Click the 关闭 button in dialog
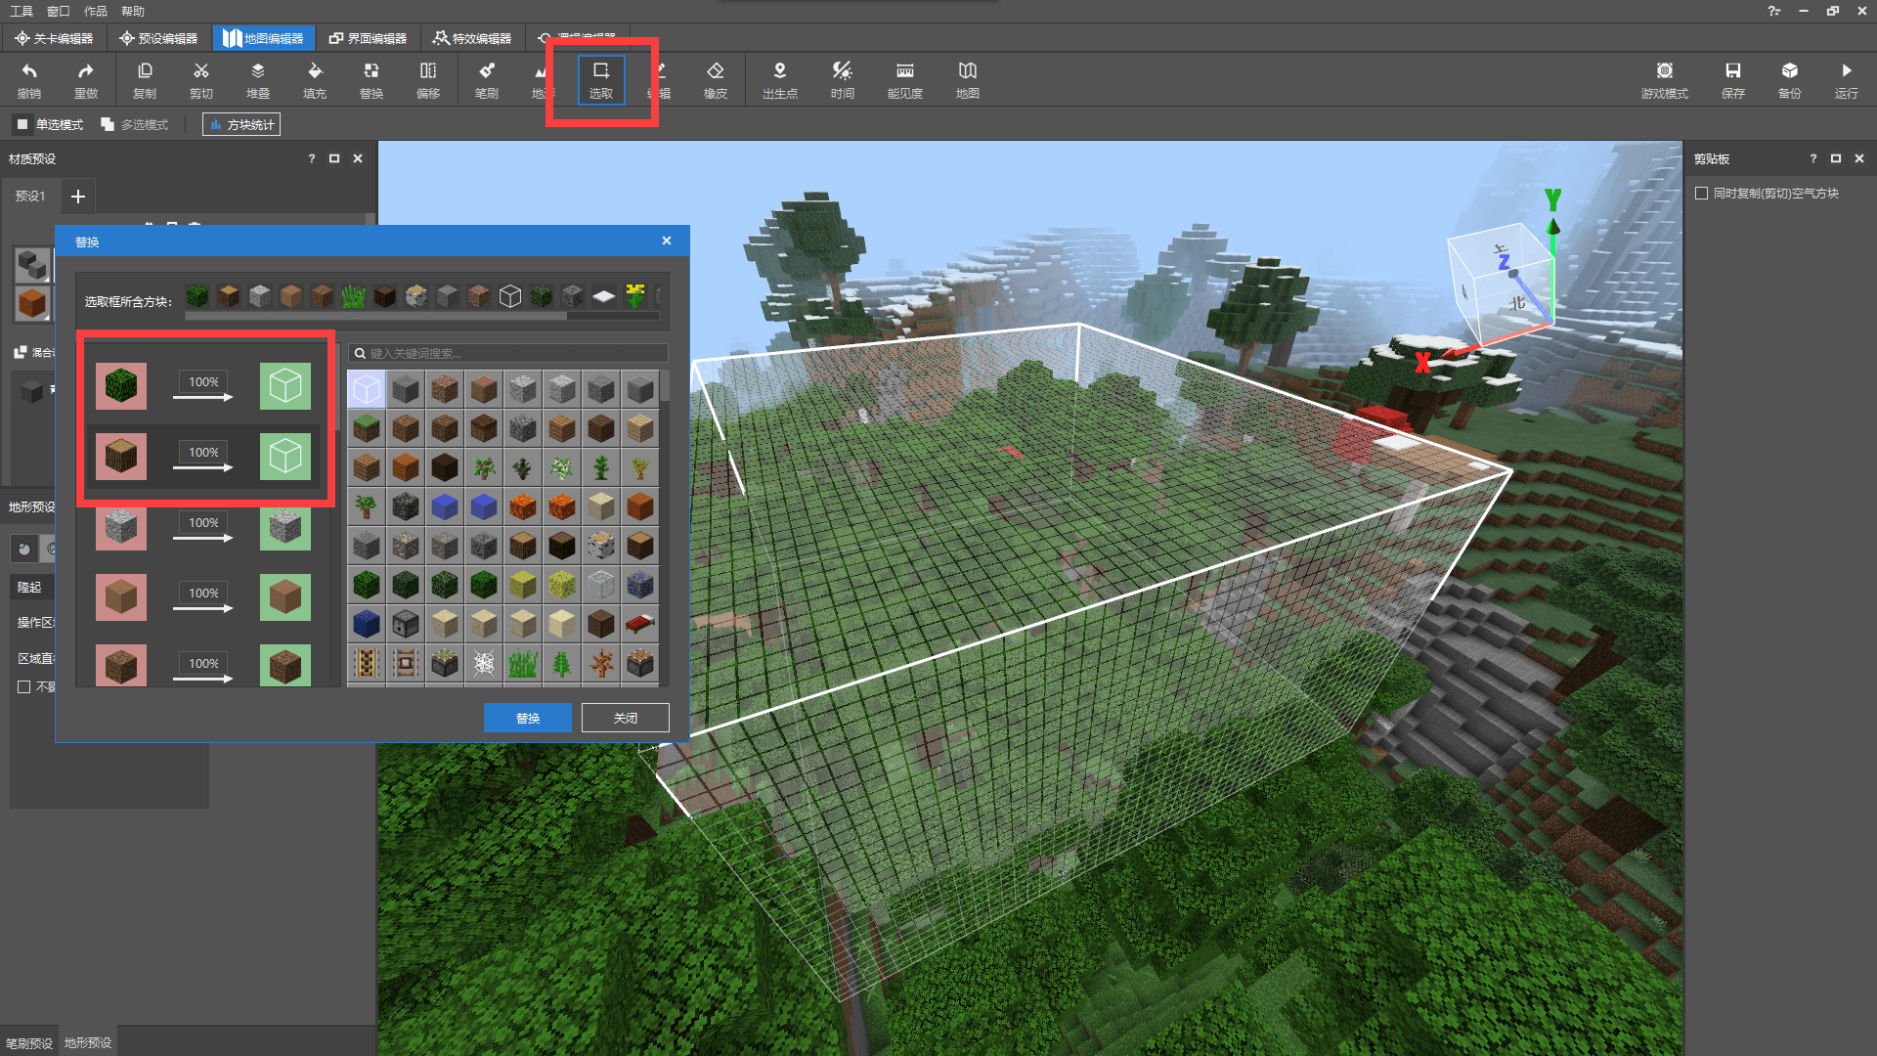The height and width of the screenshot is (1056, 1877). click(626, 718)
